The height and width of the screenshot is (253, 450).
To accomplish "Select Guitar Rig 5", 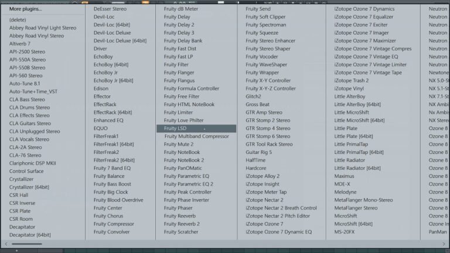I will coord(258,152).
